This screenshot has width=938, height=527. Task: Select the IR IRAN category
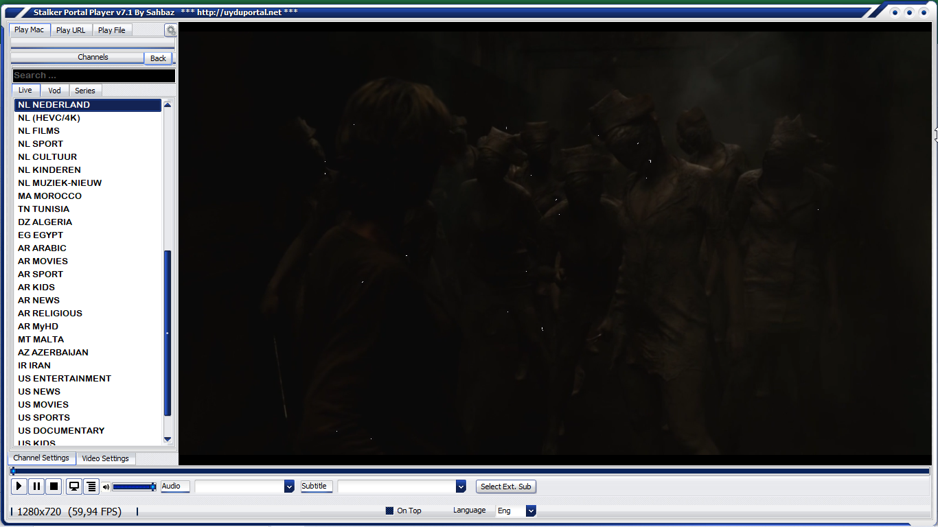point(88,366)
